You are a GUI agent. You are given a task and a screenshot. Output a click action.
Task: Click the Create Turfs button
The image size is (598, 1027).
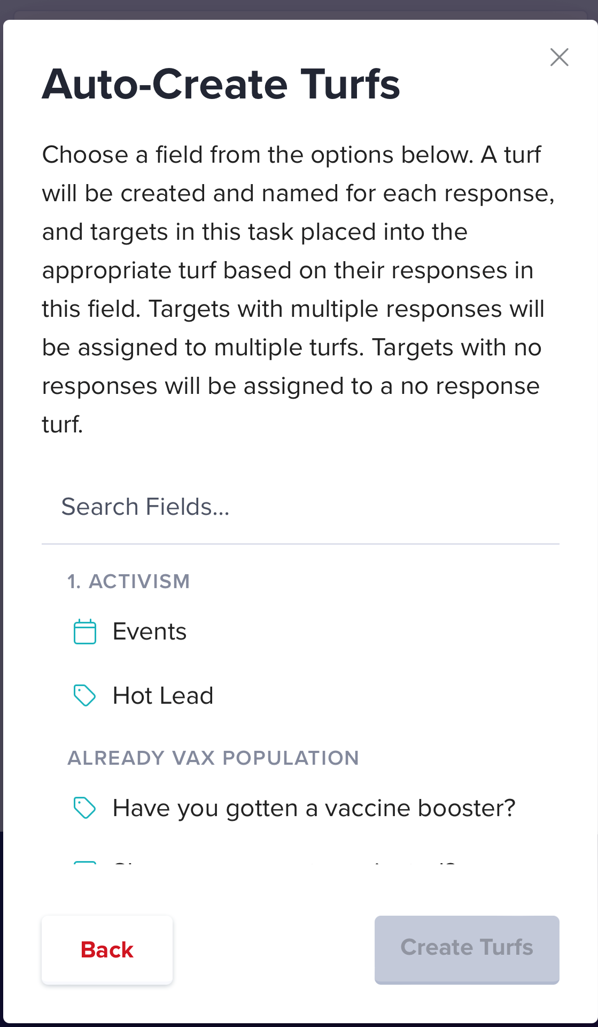click(x=467, y=950)
